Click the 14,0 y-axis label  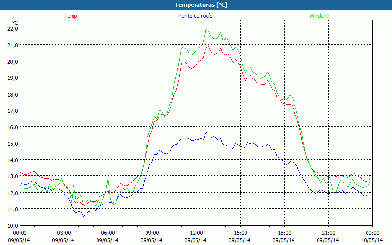click(x=13, y=160)
